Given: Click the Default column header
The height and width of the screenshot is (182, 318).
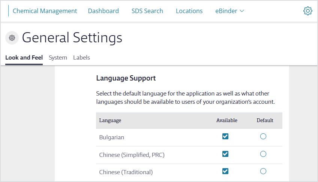Looking at the screenshot, I should (x=265, y=121).
